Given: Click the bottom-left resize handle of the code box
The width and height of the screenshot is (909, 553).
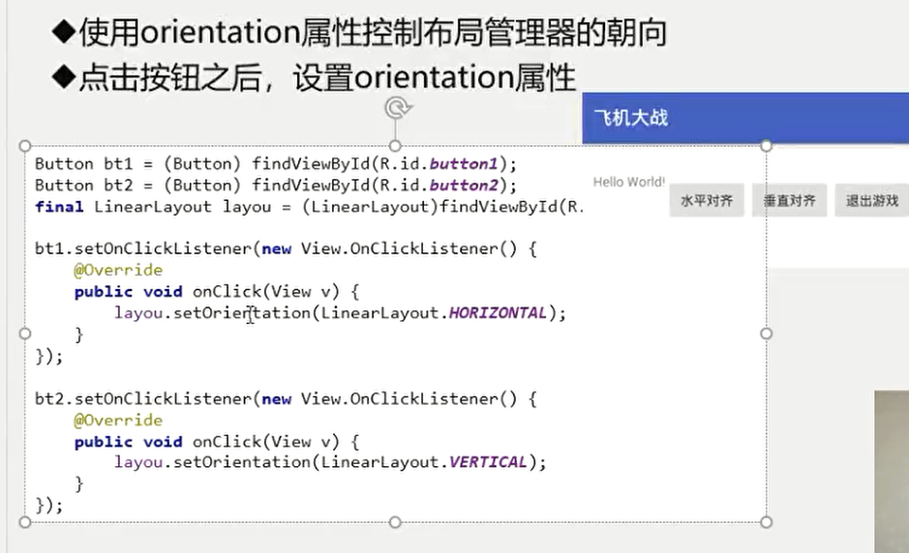Looking at the screenshot, I should [25, 522].
